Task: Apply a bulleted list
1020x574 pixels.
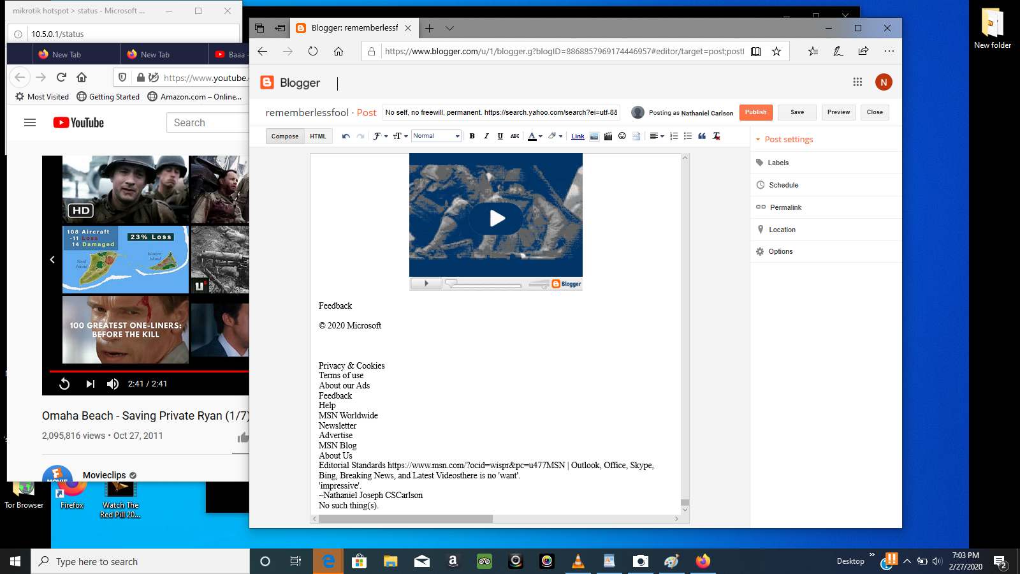Action: click(x=688, y=136)
